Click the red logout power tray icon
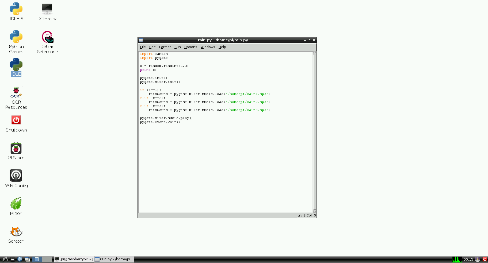The width and height of the screenshot is (488, 263). click(x=485, y=259)
